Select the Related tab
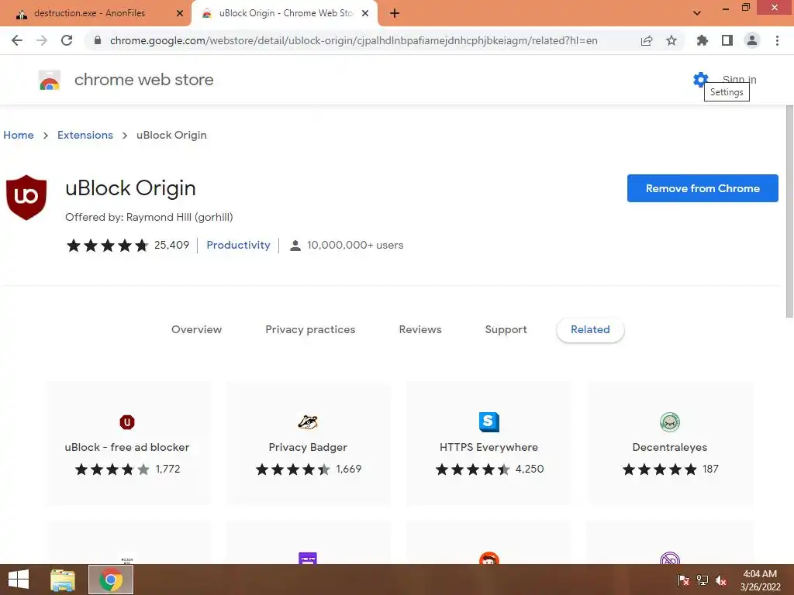Viewport: 794px width, 595px height. (x=590, y=329)
